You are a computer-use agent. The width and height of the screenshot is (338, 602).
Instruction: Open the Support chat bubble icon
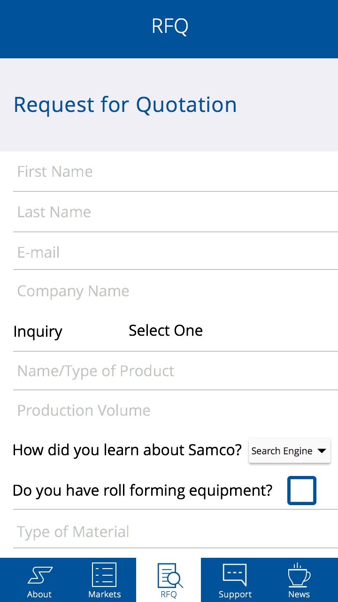(235, 575)
